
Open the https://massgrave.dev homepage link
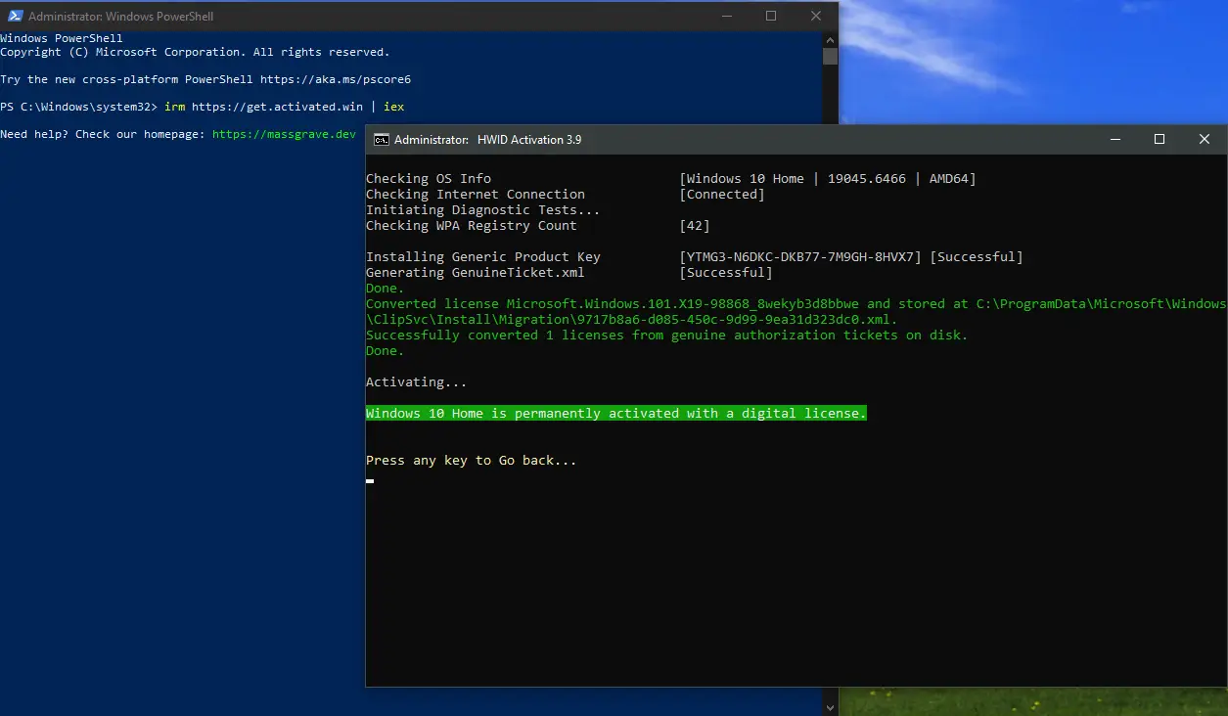point(284,134)
